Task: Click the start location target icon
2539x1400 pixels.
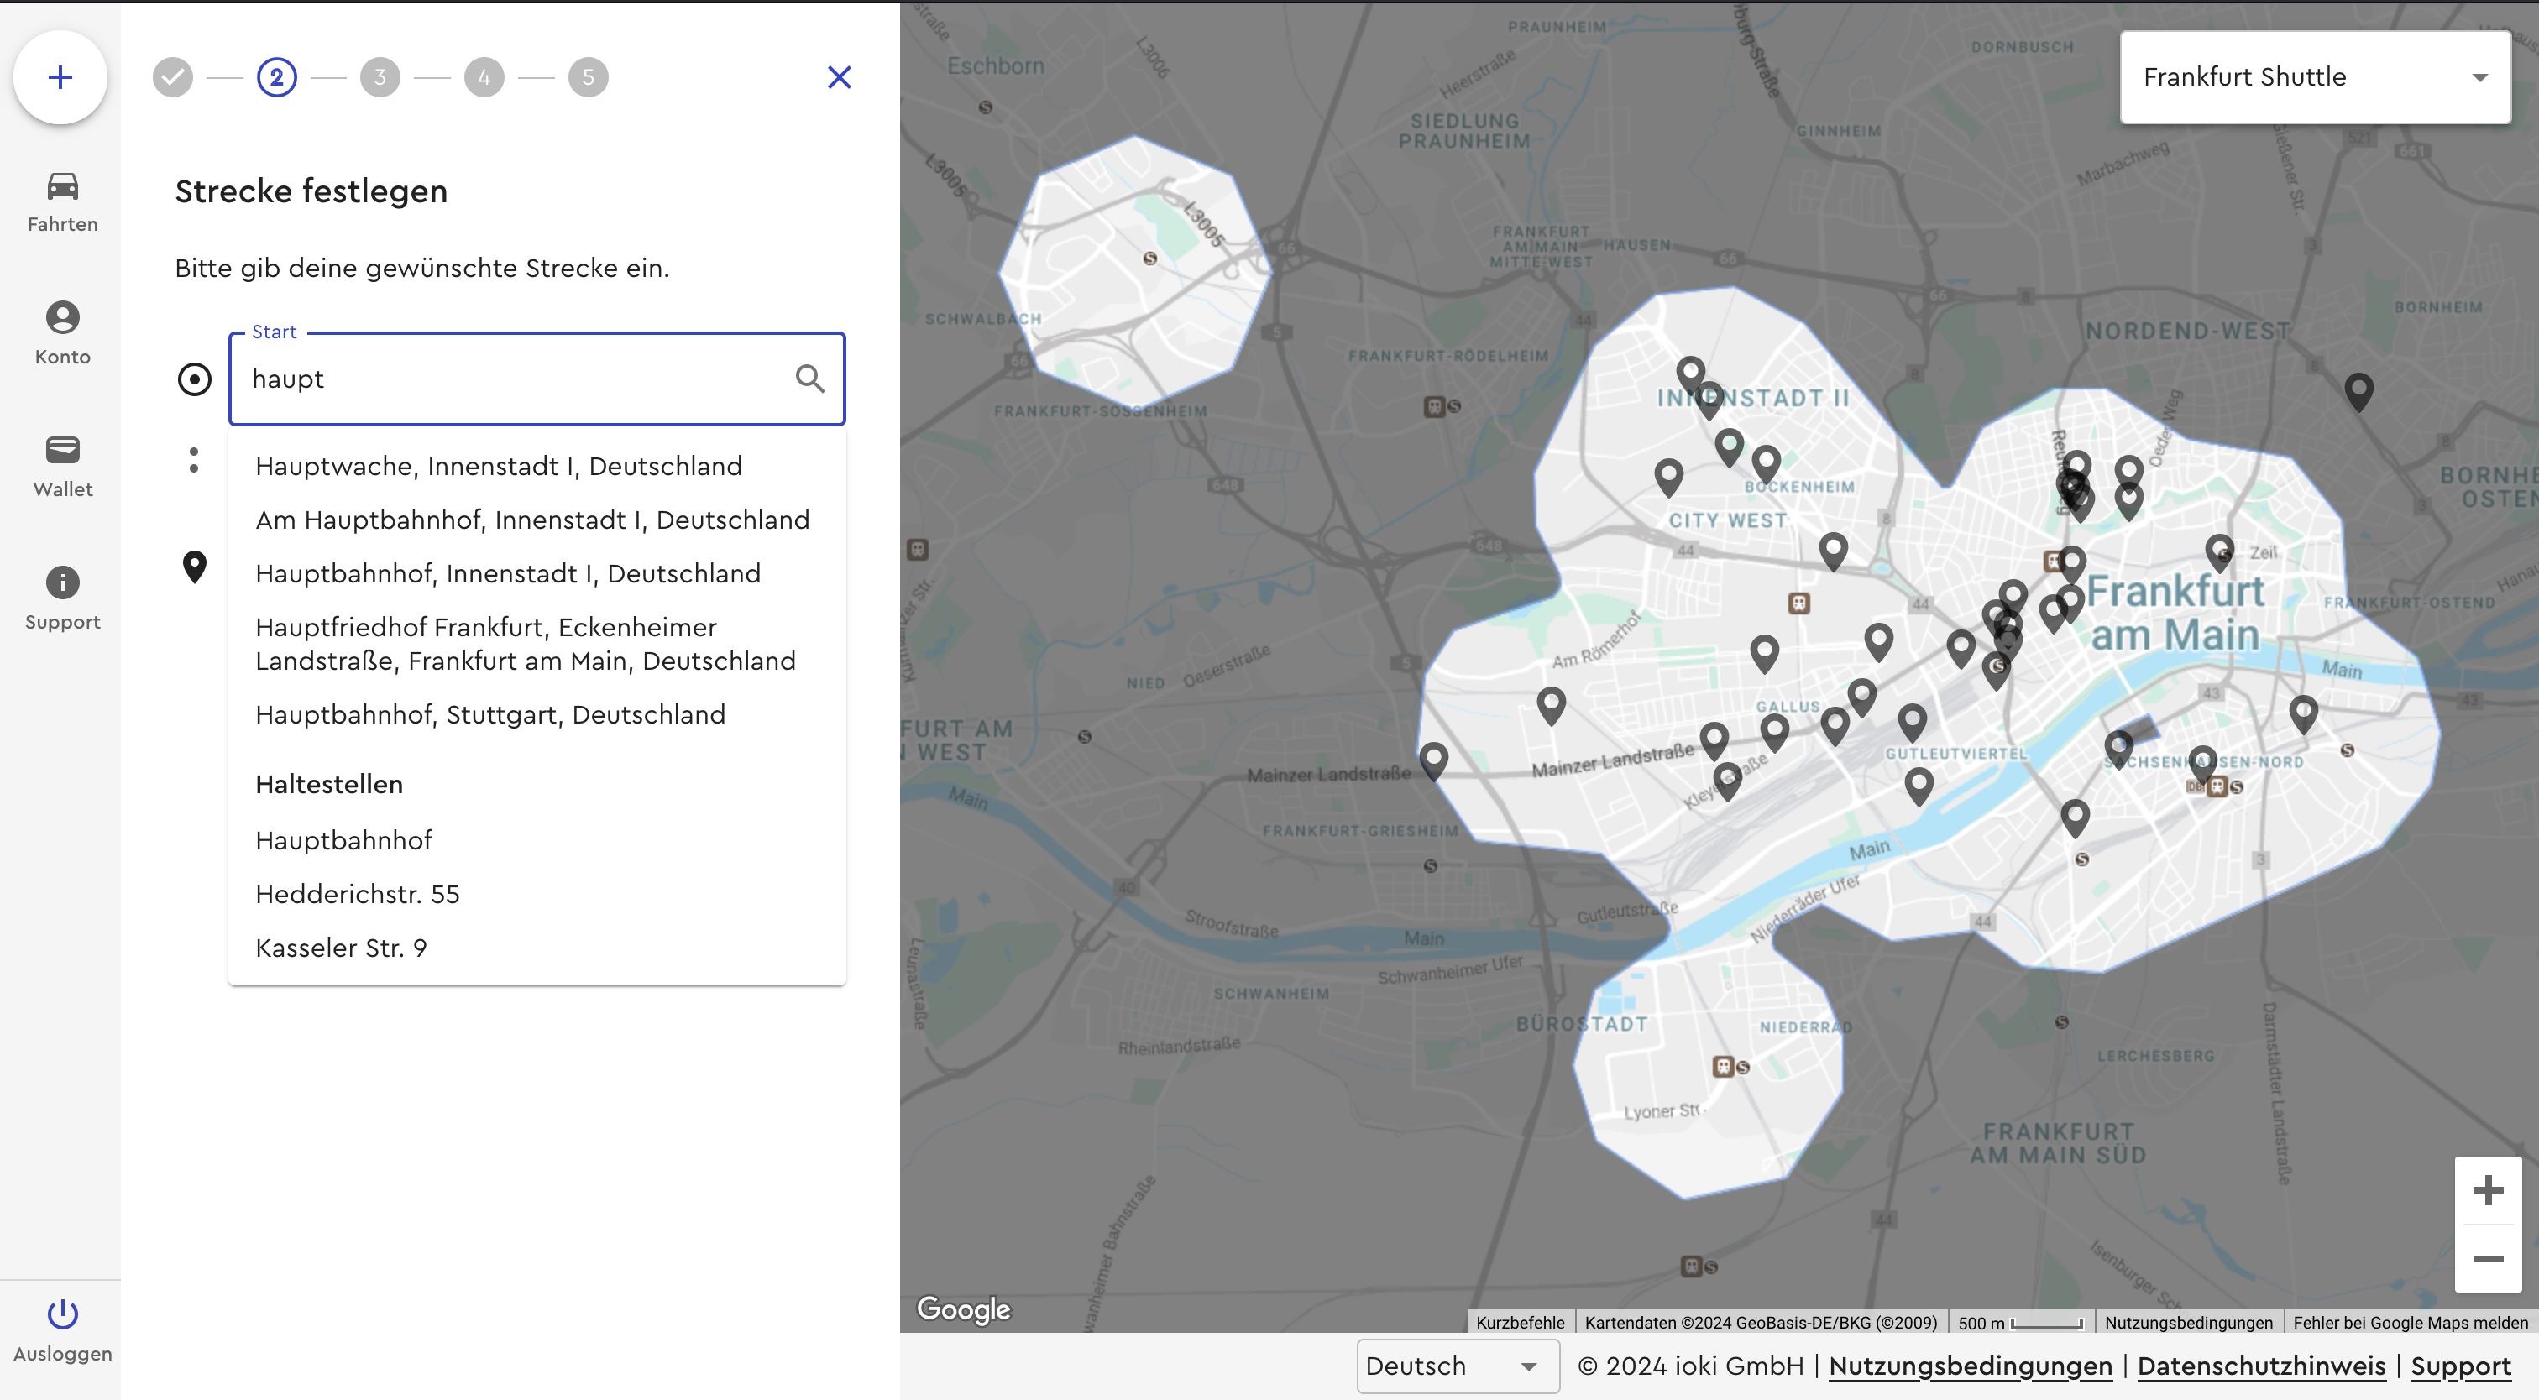Action: point(194,379)
